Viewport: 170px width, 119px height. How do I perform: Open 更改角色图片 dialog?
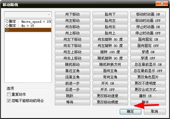[x=148, y=77]
